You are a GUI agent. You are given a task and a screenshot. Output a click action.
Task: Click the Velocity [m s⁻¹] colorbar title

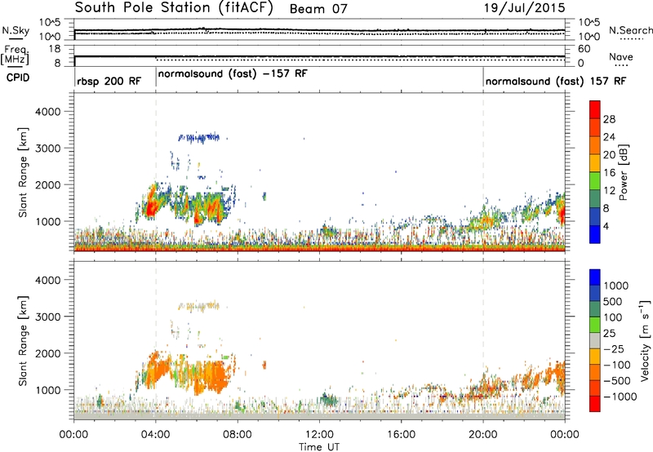[x=645, y=340]
